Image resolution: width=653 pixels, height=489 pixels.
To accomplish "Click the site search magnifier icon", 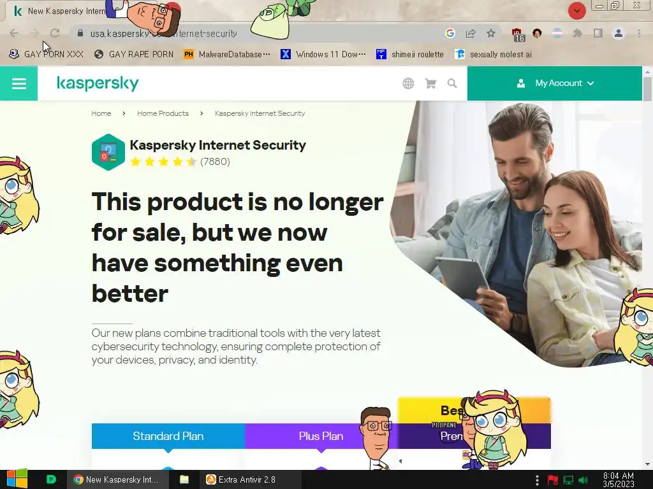I will tap(452, 83).
